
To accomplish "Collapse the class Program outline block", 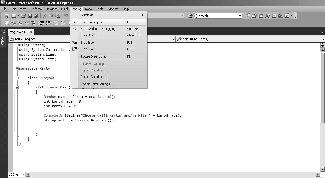I will pos(17,78).
